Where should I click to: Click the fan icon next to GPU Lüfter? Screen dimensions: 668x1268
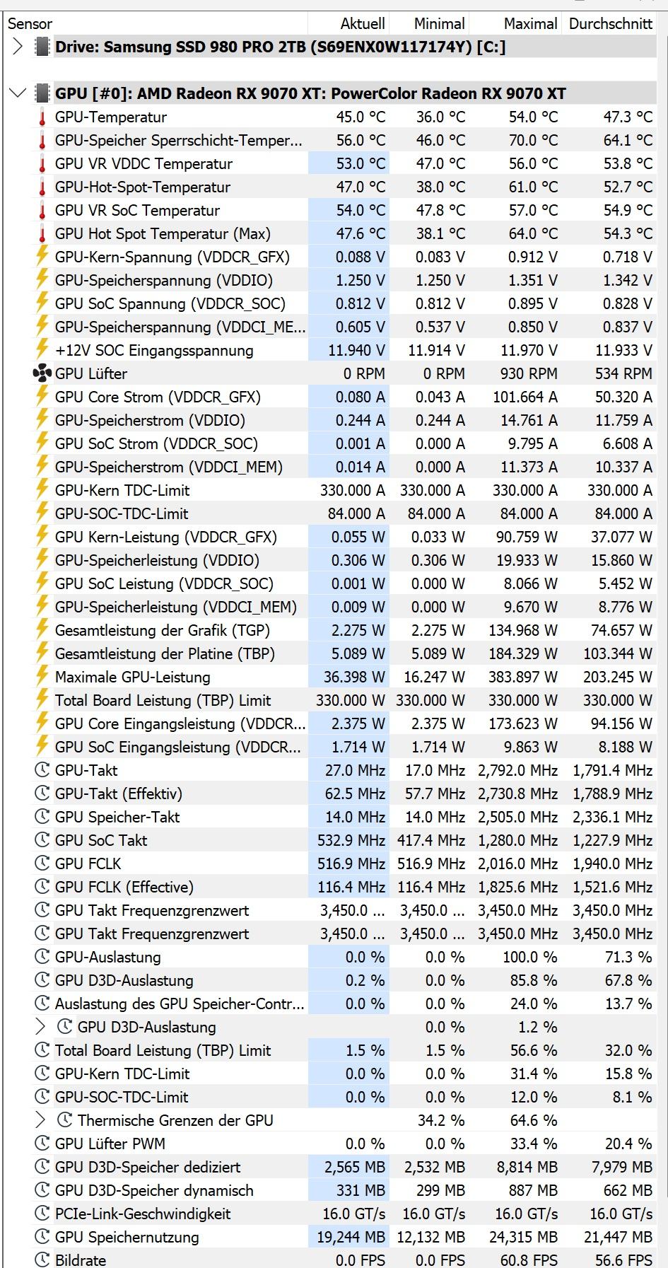point(42,373)
